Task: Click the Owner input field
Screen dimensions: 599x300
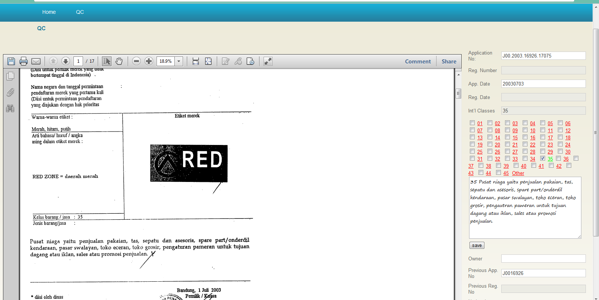Action: (544, 259)
